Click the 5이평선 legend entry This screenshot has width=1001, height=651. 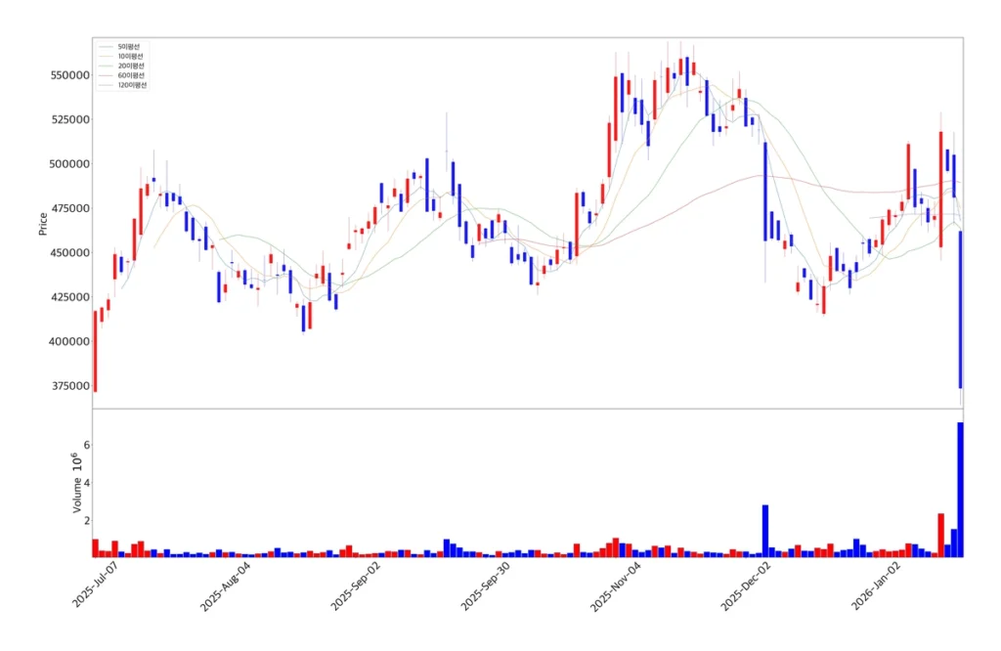(x=127, y=47)
